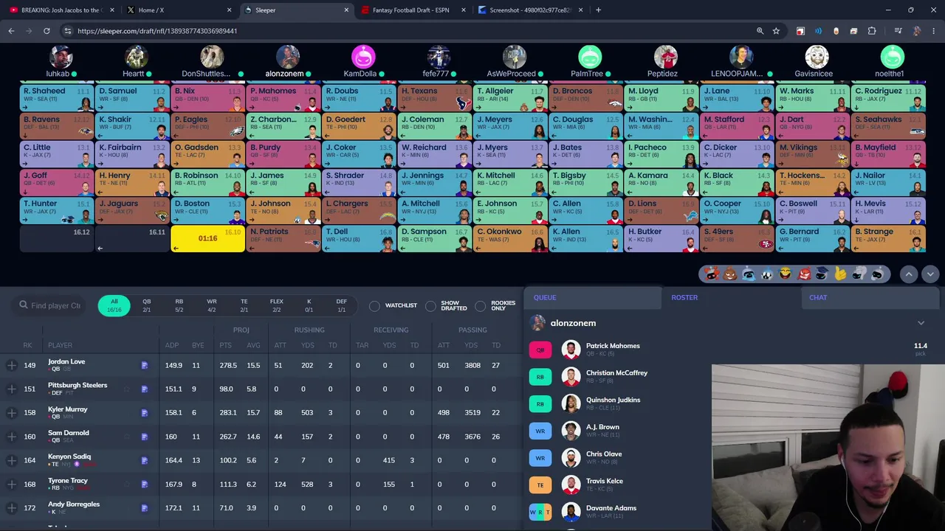This screenshot has height=531, width=945.
Task: Show only kickers with the K filter
Action: point(309,305)
